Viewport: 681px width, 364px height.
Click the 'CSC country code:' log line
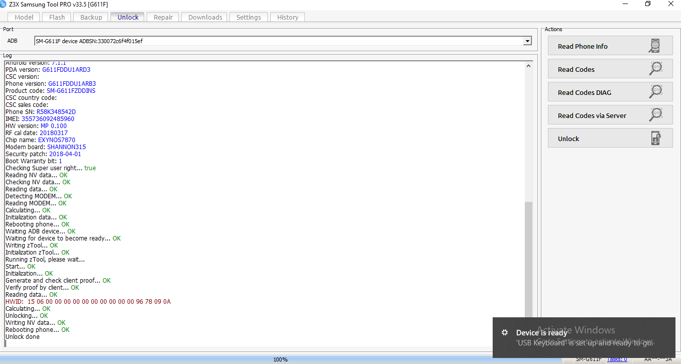(31, 98)
